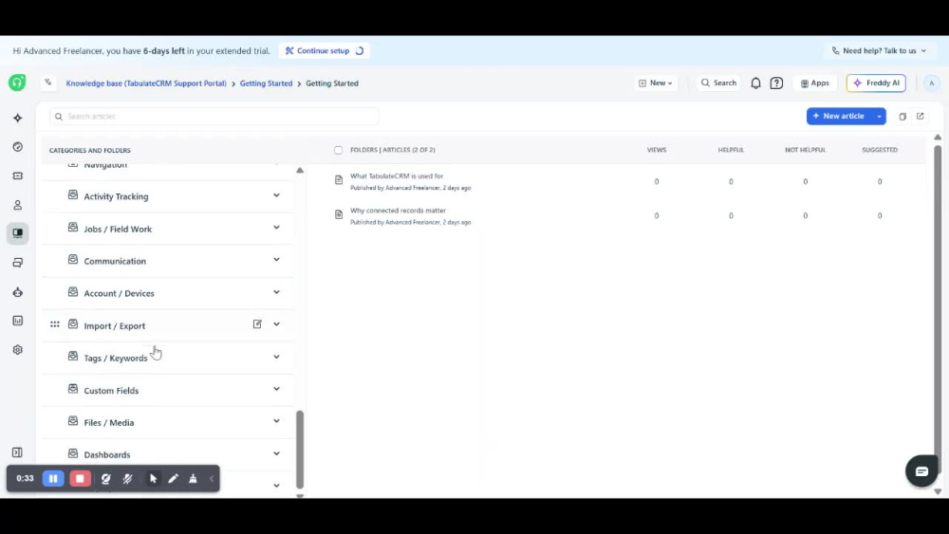This screenshot has width=949, height=534.
Task: Open the bot icon in sidebar
Action: pos(17,292)
